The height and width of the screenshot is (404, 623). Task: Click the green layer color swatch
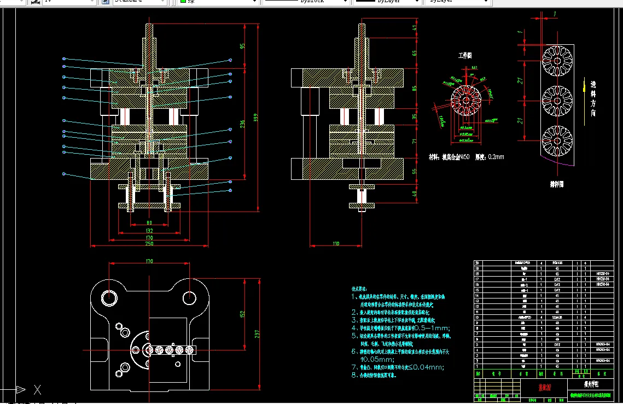pyautogui.click(x=183, y=1)
